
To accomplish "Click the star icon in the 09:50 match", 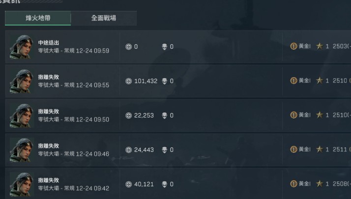I will pyautogui.click(x=320, y=115).
